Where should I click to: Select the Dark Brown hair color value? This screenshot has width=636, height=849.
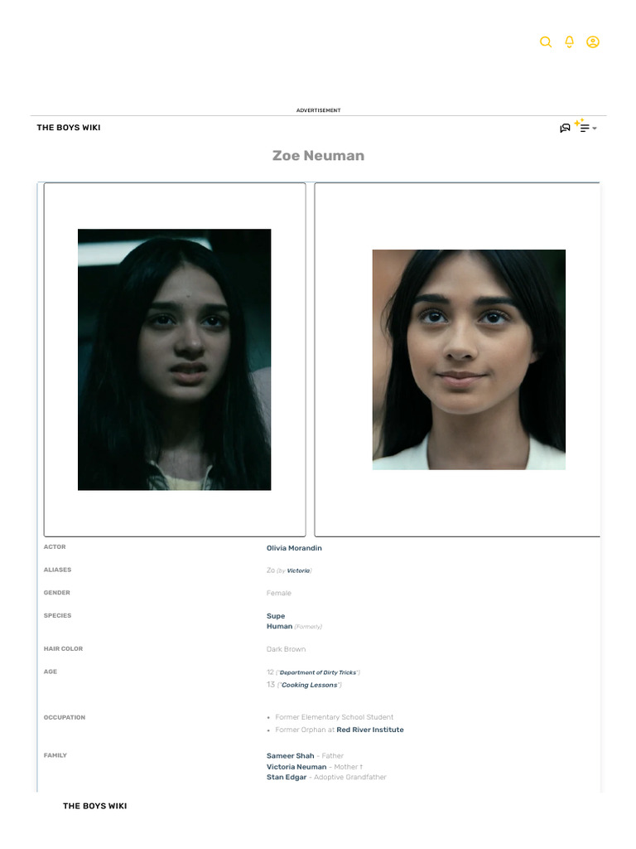tap(286, 649)
